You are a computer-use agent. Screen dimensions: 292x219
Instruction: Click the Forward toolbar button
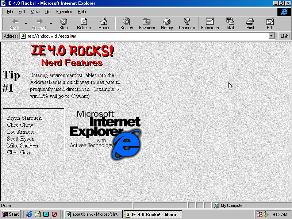[x=39, y=24]
